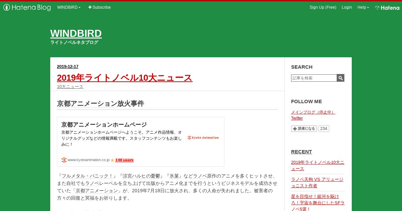This screenshot has height=211, width=402.
Task: Select the card description text starting 京都アニメーションホームページへようこそ
Action: [x=122, y=138]
